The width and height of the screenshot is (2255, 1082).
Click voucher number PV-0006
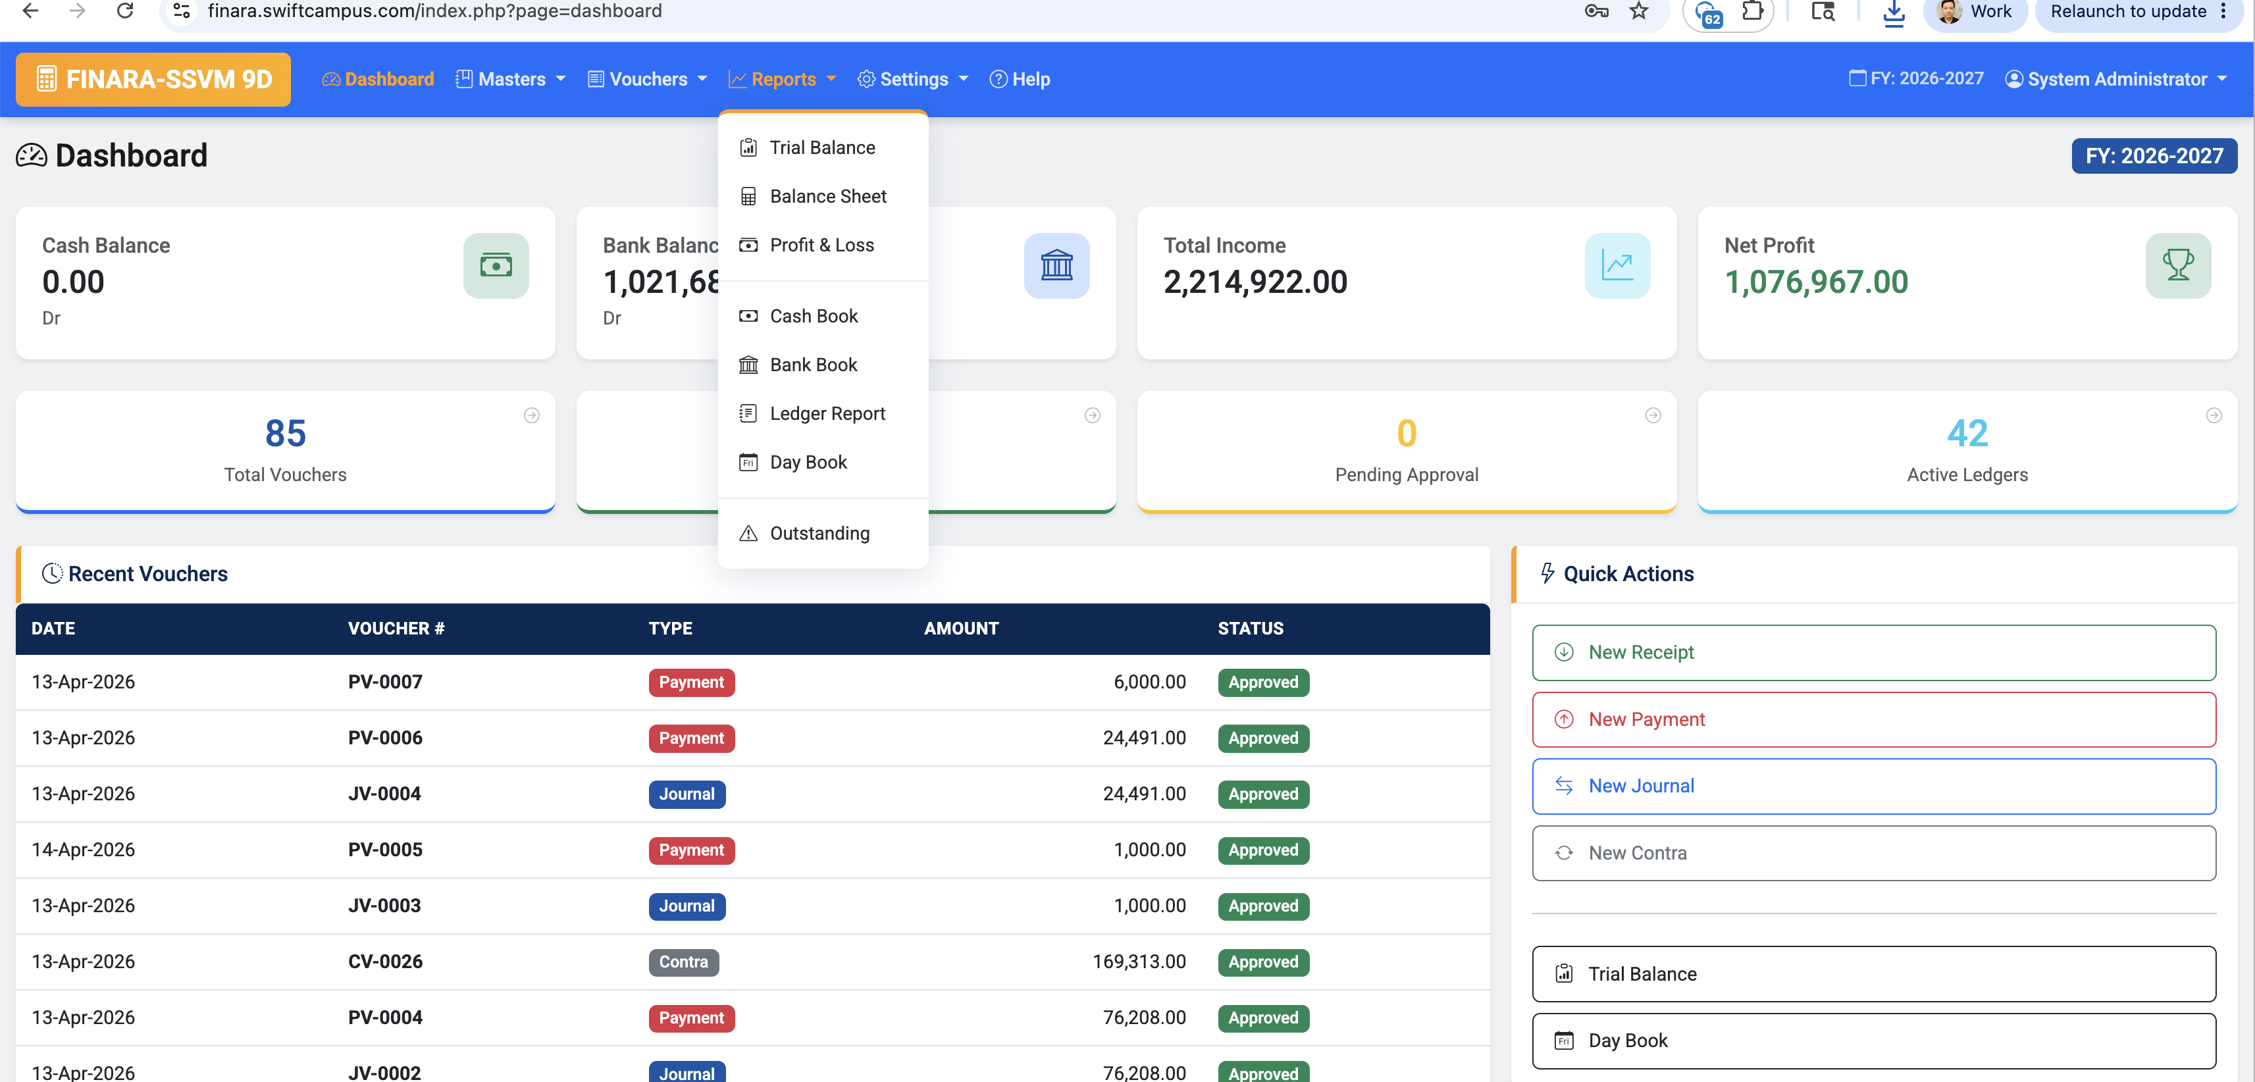click(385, 738)
